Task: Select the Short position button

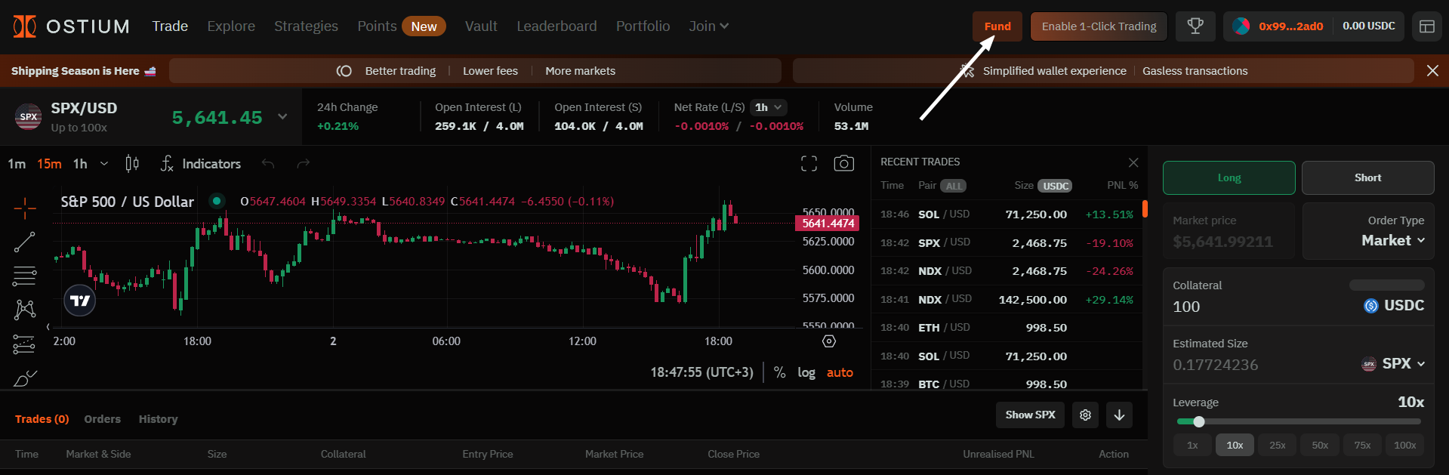Action: click(1367, 178)
